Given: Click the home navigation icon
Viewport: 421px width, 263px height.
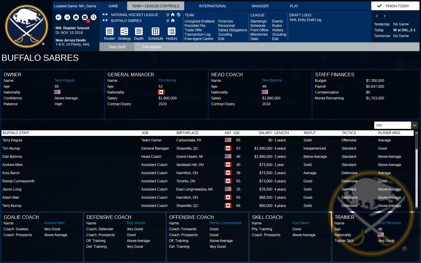Looking at the screenshot, I should pyautogui.click(x=76, y=18).
